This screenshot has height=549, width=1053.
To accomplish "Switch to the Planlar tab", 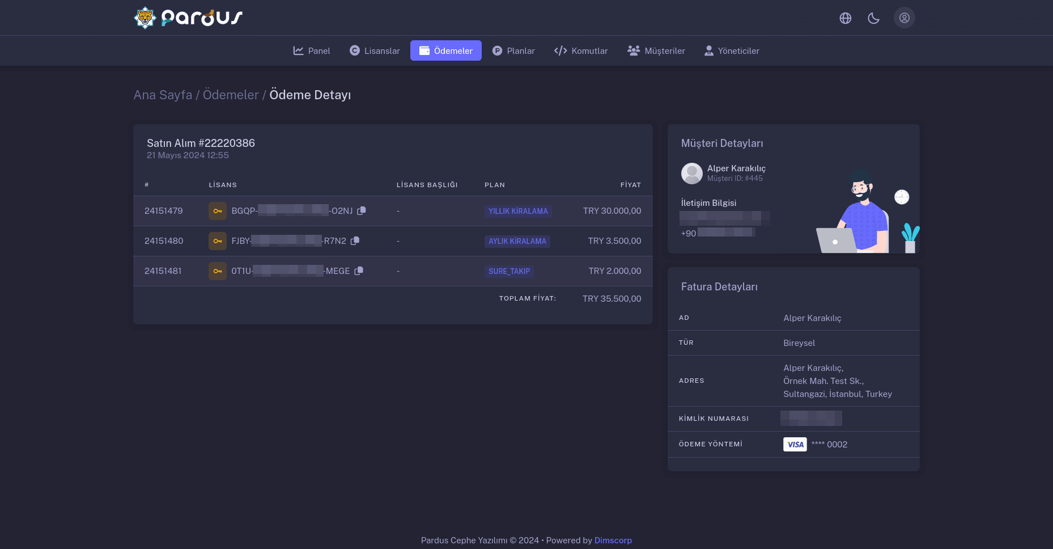I will tap(513, 50).
